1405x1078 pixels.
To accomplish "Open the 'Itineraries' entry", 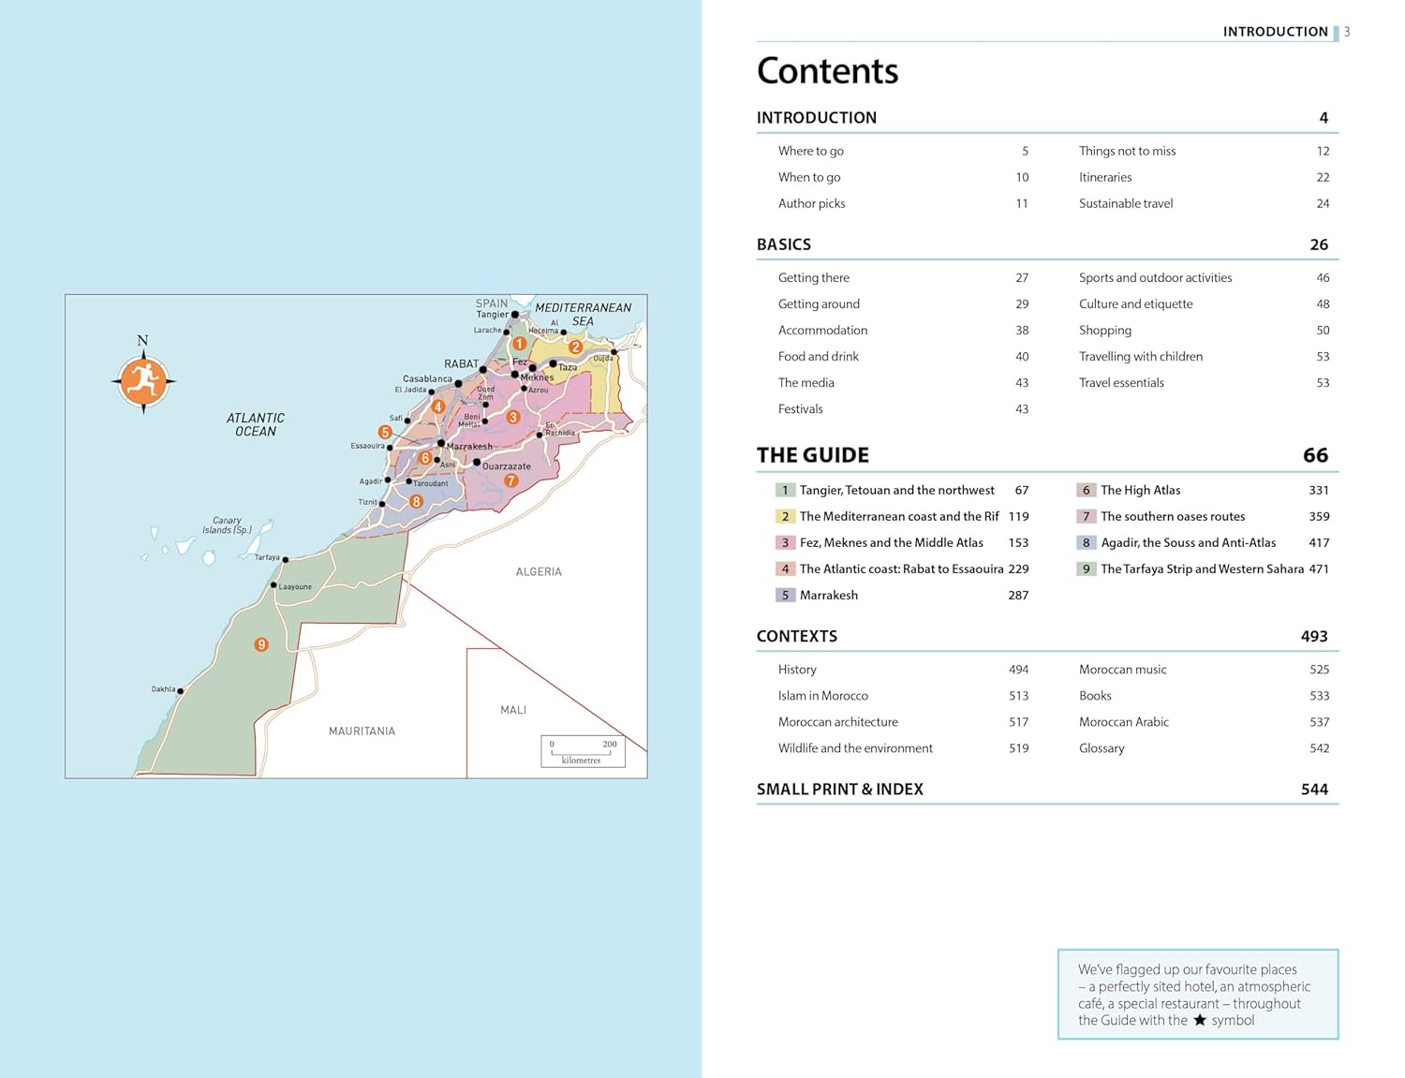I will point(1105,177).
